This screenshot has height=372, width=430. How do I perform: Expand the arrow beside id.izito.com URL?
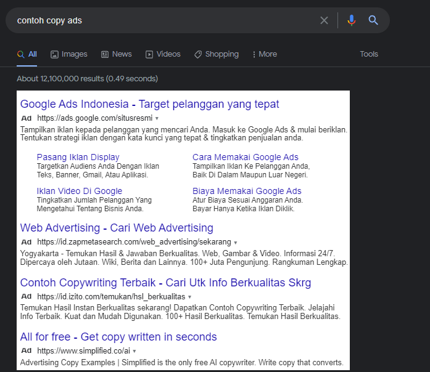[189, 297]
